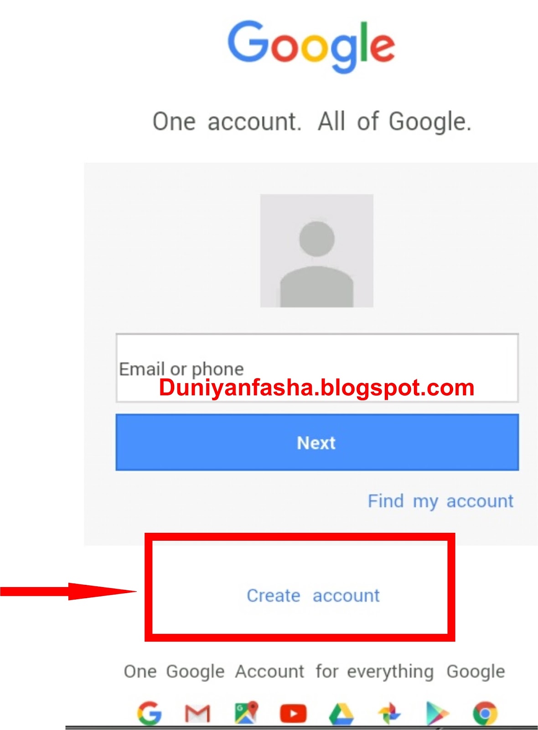The image size is (538, 730).
Task: Click the Google "G" search icon
Action: point(149,713)
